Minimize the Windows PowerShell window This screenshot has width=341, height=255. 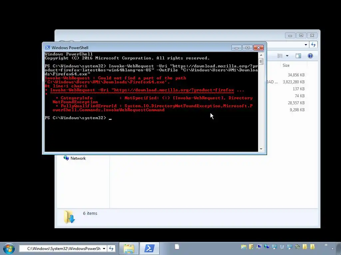pyautogui.click(x=236, y=48)
